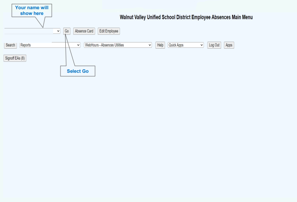The width and height of the screenshot is (297, 202).
Task: Click the Go button
Action: click(67, 31)
